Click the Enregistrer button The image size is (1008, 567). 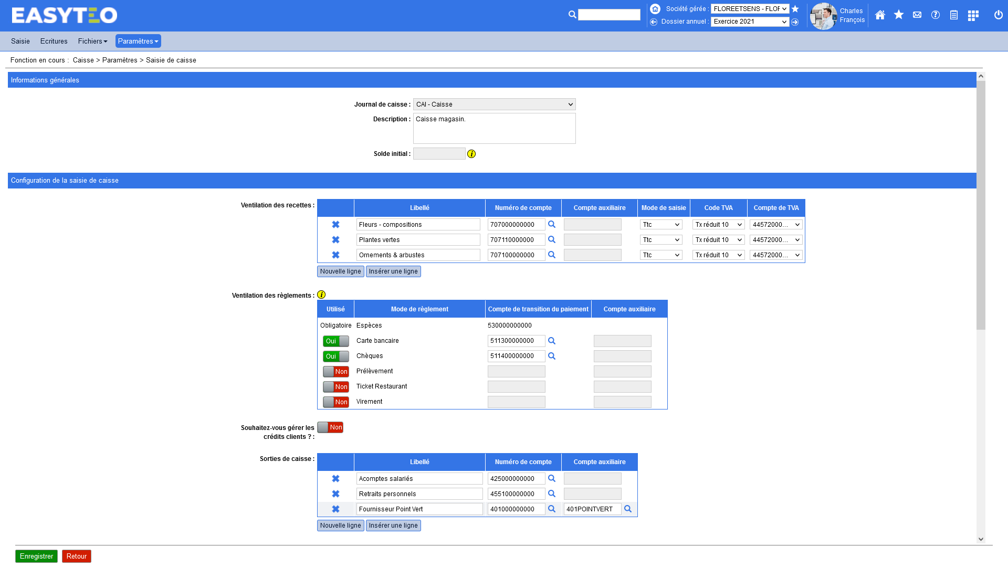36,556
